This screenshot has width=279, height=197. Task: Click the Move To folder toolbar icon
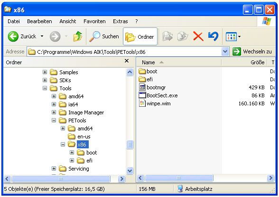click(167, 36)
